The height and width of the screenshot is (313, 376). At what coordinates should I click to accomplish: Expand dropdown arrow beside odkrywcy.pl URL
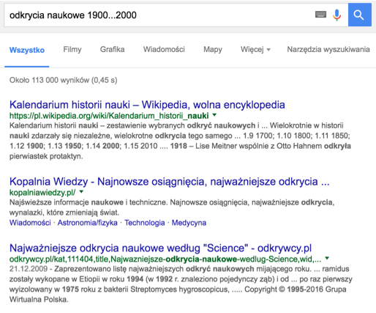click(327, 258)
